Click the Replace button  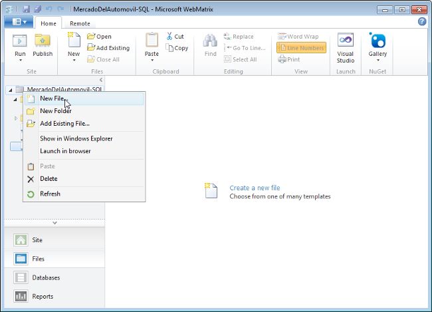pyautogui.click(x=239, y=37)
